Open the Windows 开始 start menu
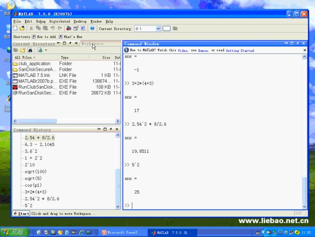This screenshot has height=237, width=315. [14, 233]
